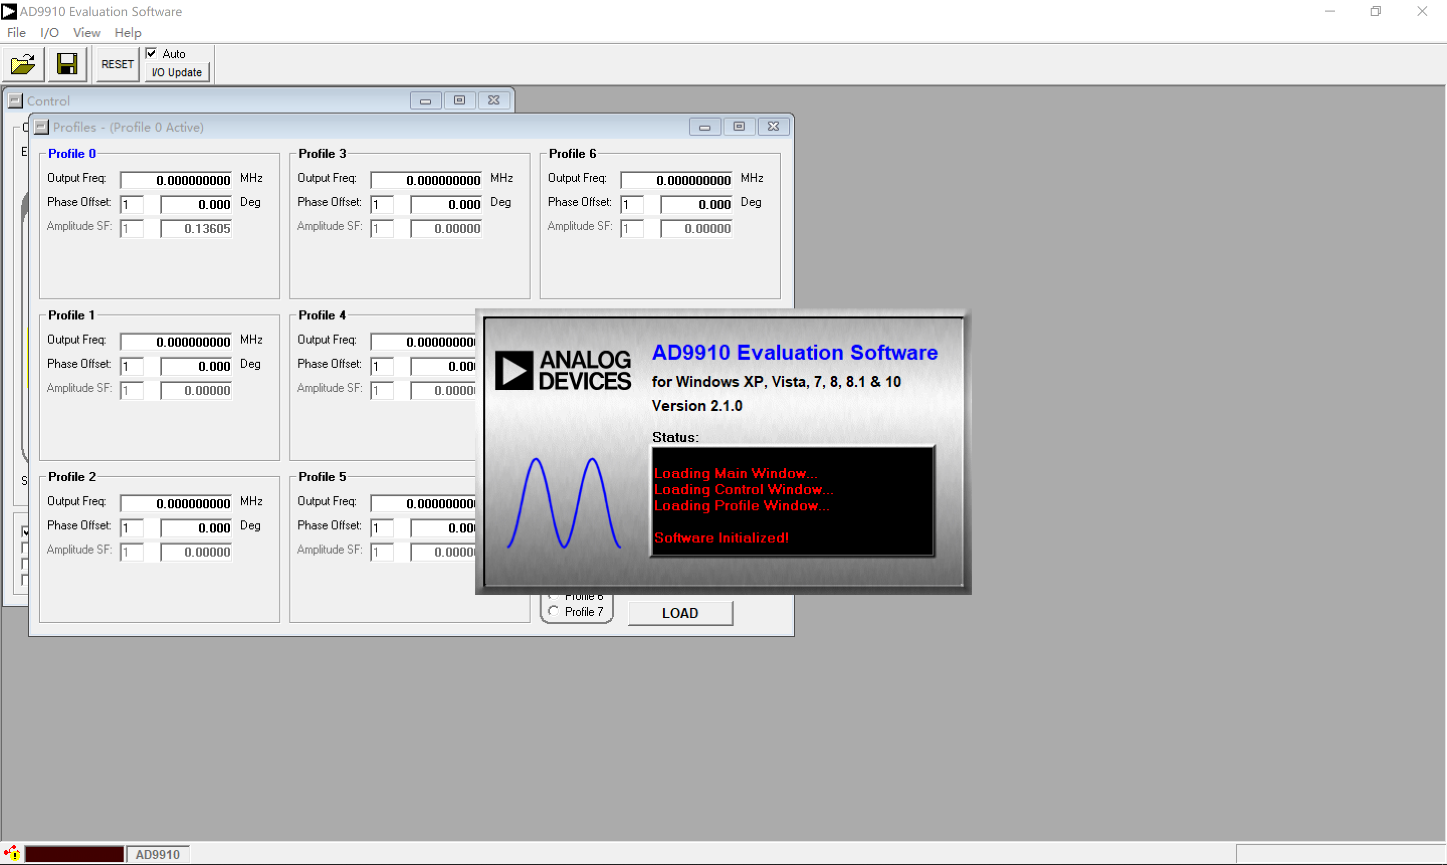Click the RESET toolbar button
Image resolution: width=1447 pixels, height=865 pixels.
[117, 64]
